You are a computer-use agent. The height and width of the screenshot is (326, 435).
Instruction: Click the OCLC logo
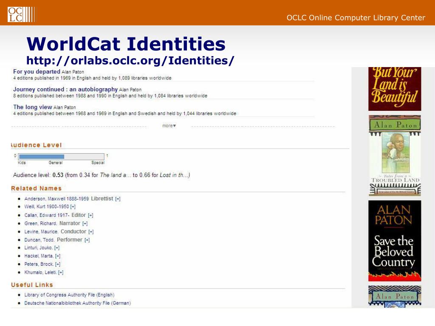pos(21,14)
